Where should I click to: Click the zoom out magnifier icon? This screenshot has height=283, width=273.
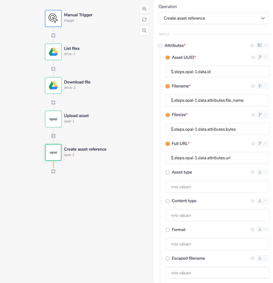coord(144,30)
